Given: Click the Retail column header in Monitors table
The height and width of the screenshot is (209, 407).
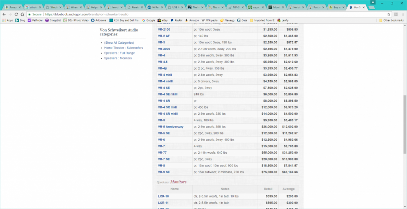Looking at the screenshot, I should [268, 189].
